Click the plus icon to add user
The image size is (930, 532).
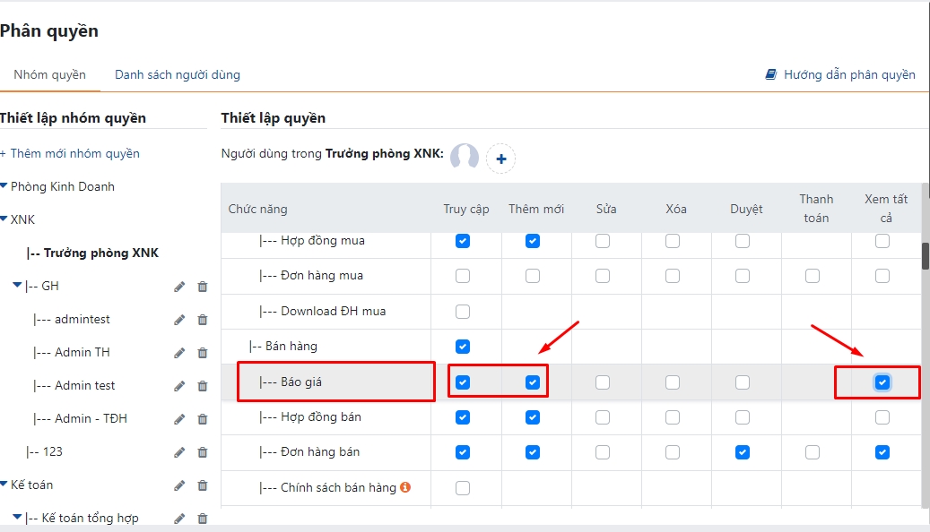500,159
